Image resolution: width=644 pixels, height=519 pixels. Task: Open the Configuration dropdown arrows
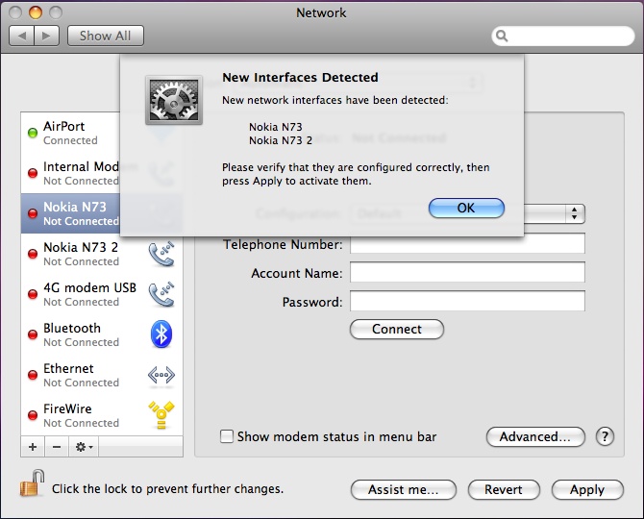574,213
